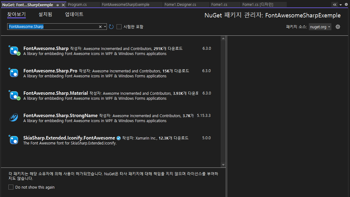This screenshot has height=197, width=350.
Task: Select the FontAwesome.Sharp.Pro package name
Action: (50, 71)
